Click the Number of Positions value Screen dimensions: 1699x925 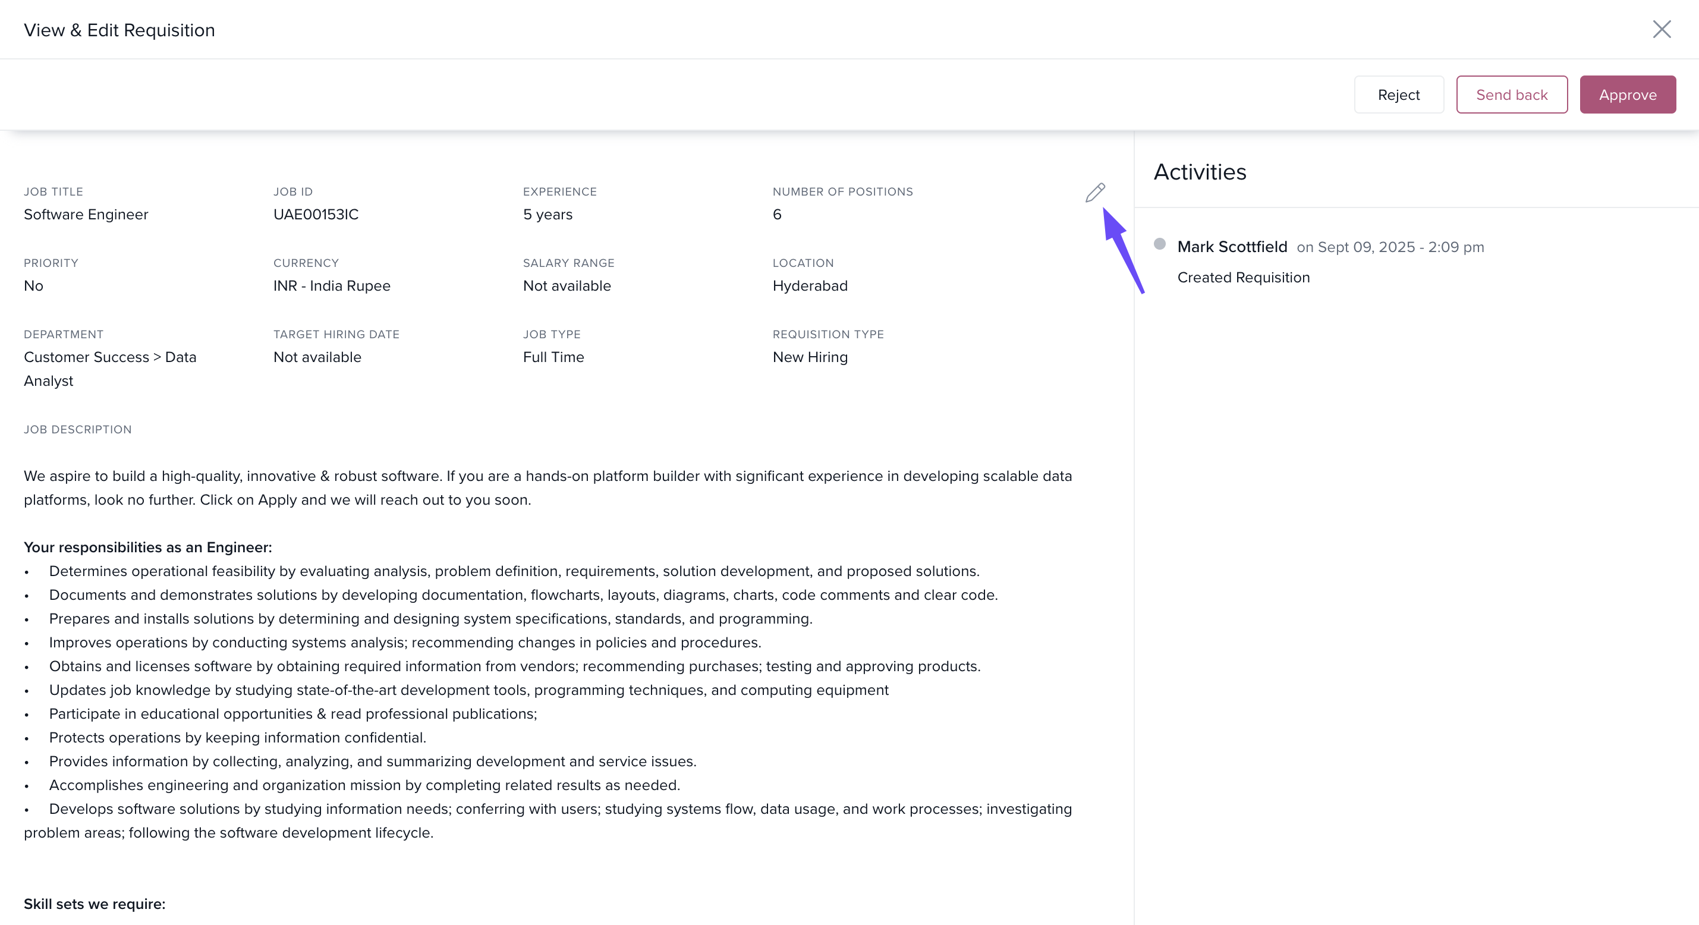point(777,215)
